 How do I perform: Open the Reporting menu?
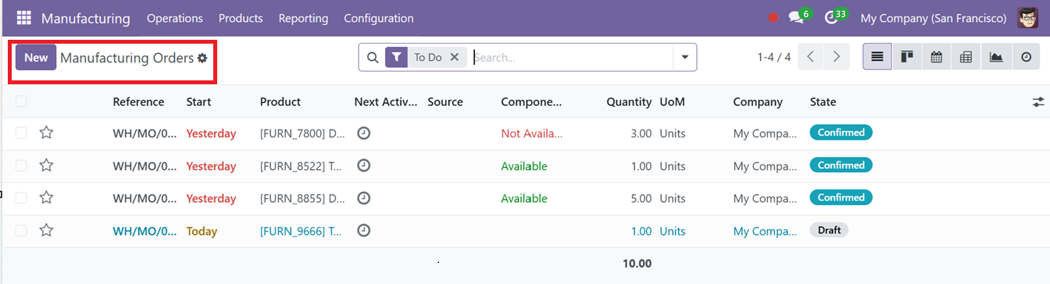(303, 18)
